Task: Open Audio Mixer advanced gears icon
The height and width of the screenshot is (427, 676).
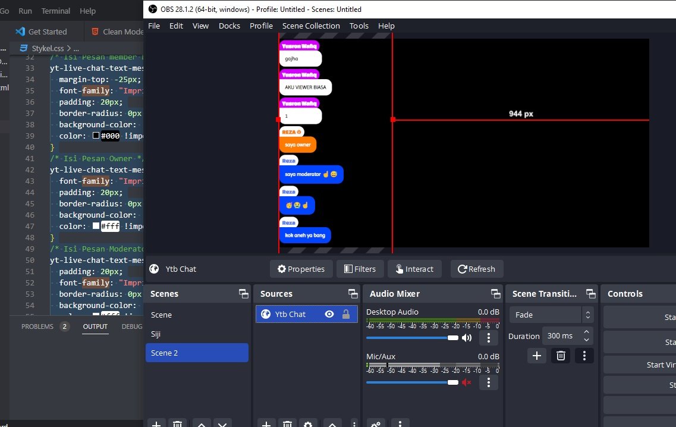Action: click(376, 425)
